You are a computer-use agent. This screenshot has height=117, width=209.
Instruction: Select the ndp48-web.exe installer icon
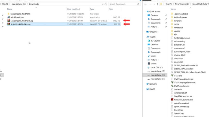(x=9, y=17)
